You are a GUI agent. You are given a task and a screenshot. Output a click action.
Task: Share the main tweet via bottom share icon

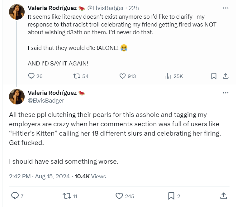click(x=223, y=196)
